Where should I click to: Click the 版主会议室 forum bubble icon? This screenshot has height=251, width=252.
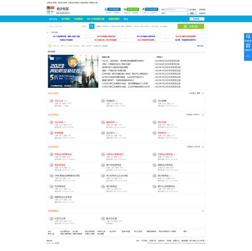103,218
